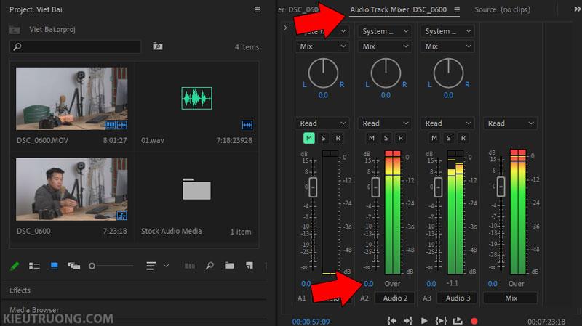Click the A1 pan knob
The width and height of the screenshot is (582, 326).
[323, 73]
